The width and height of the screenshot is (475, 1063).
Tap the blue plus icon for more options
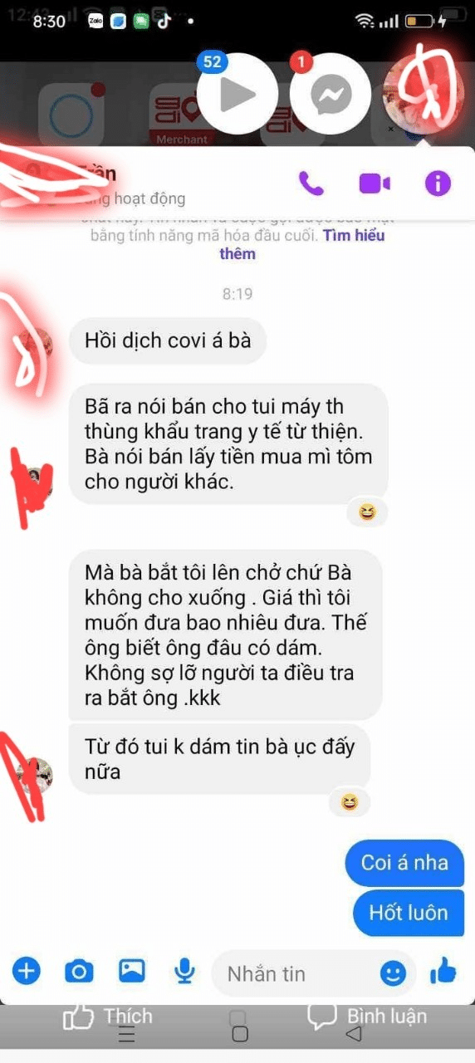[x=27, y=970]
